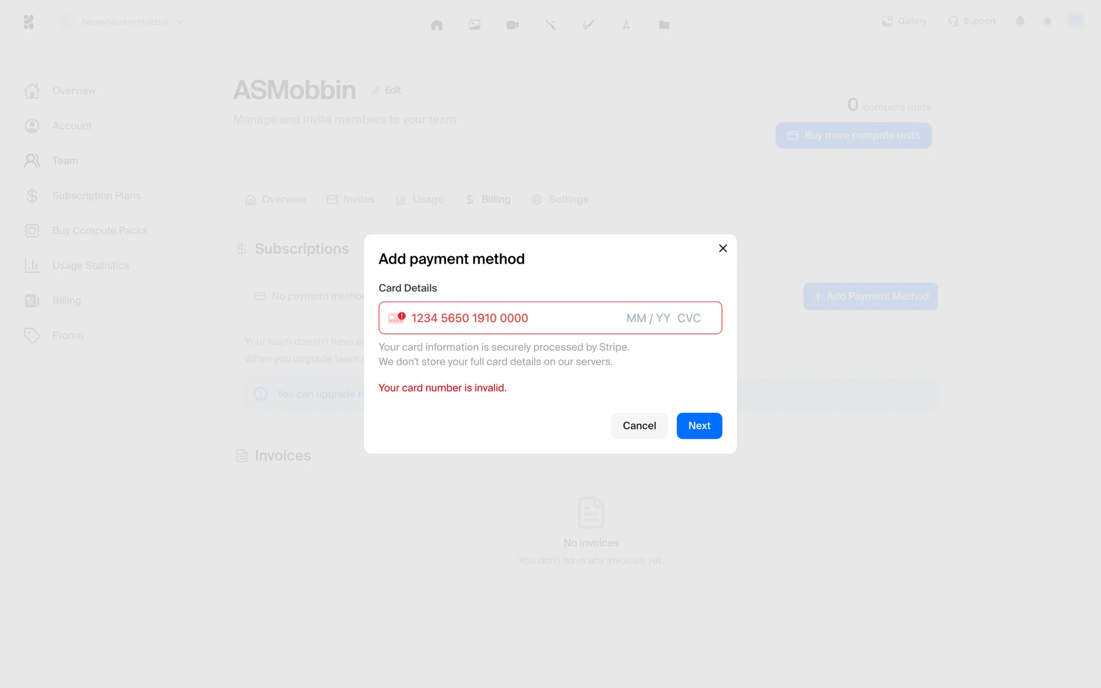Open the folder assets icon
Image resolution: width=1101 pixels, height=688 pixels.
[664, 25]
